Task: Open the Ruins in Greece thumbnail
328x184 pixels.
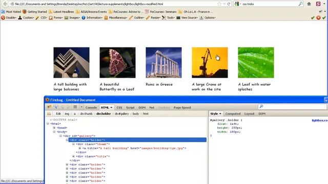Action: point(164,62)
